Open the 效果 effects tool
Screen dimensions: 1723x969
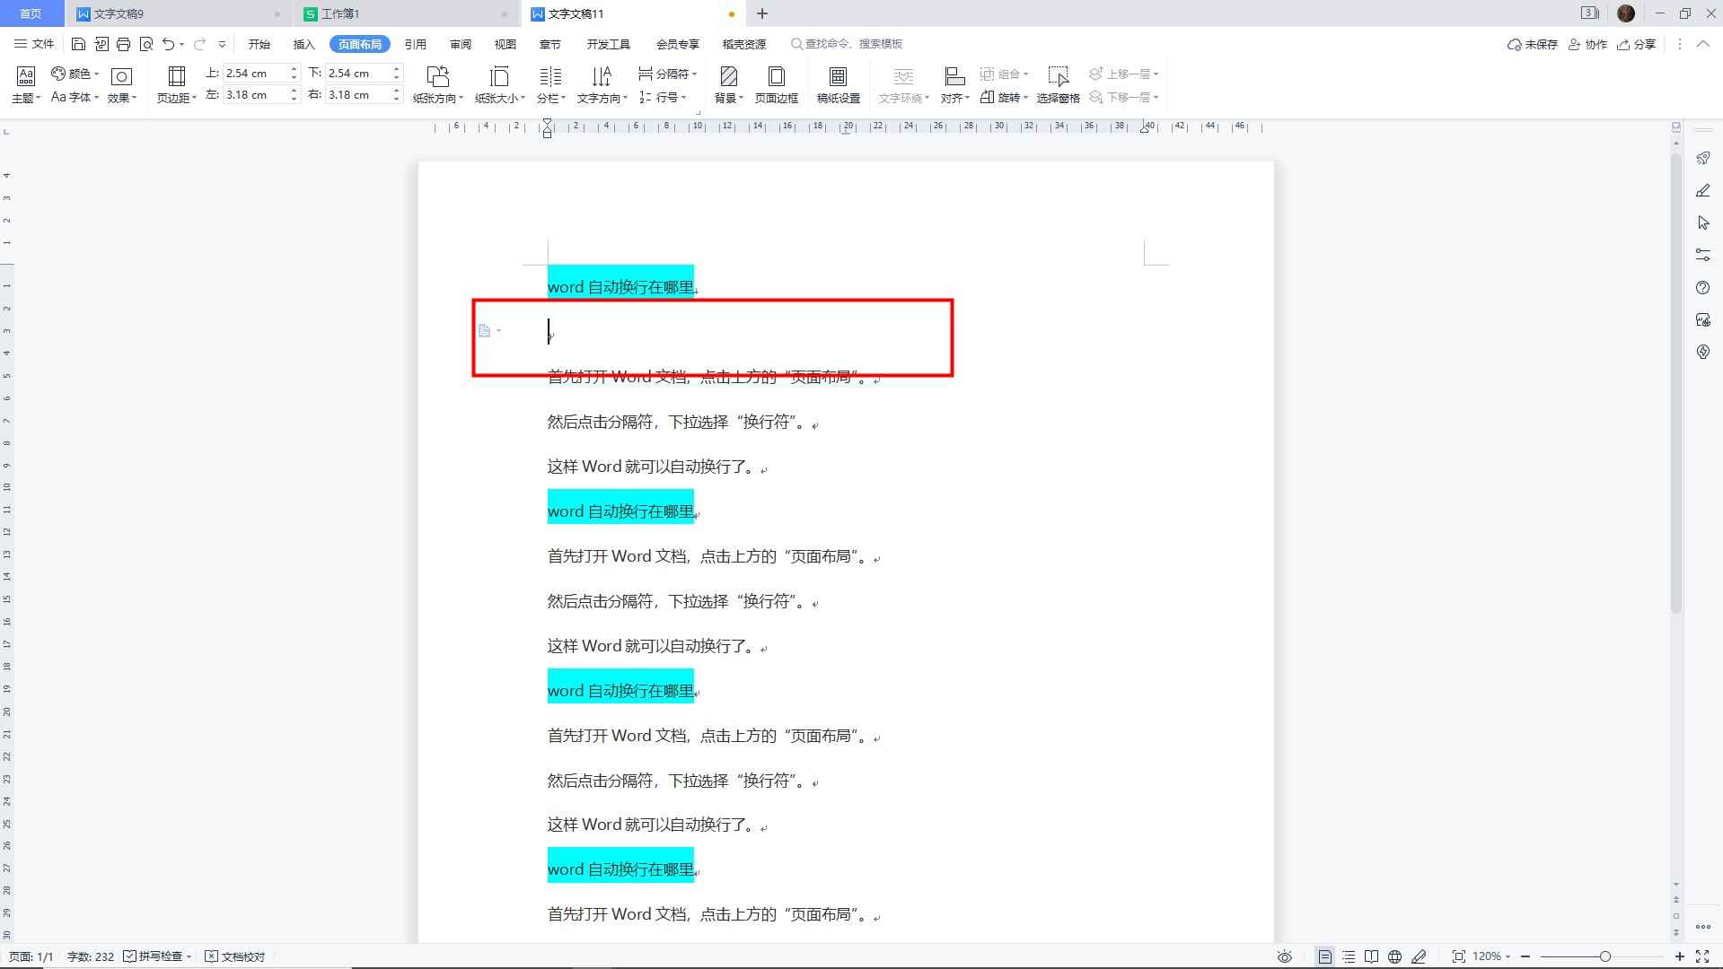click(x=121, y=83)
